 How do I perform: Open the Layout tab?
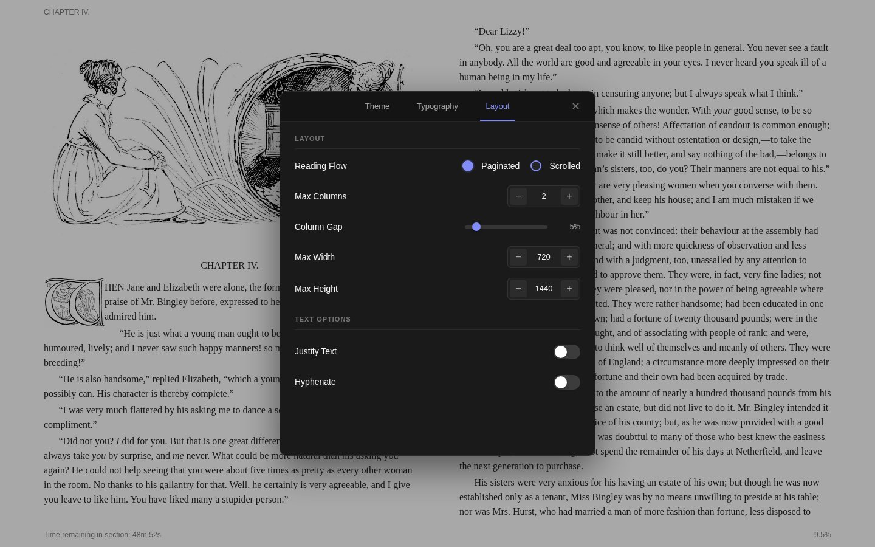pyautogui.click(x=498, y=106)
